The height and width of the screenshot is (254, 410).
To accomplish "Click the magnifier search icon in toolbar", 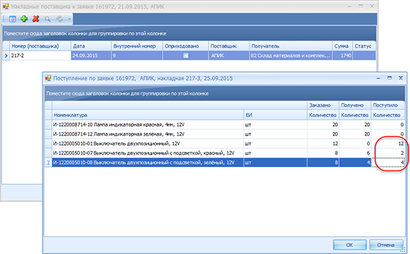I will coord(47,19).
